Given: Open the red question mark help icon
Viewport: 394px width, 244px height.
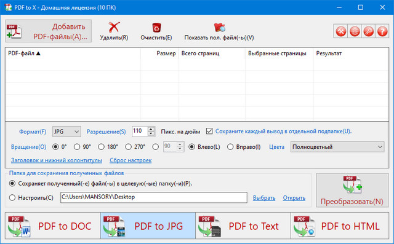Looking at the screenshot, I should (382, 31).
